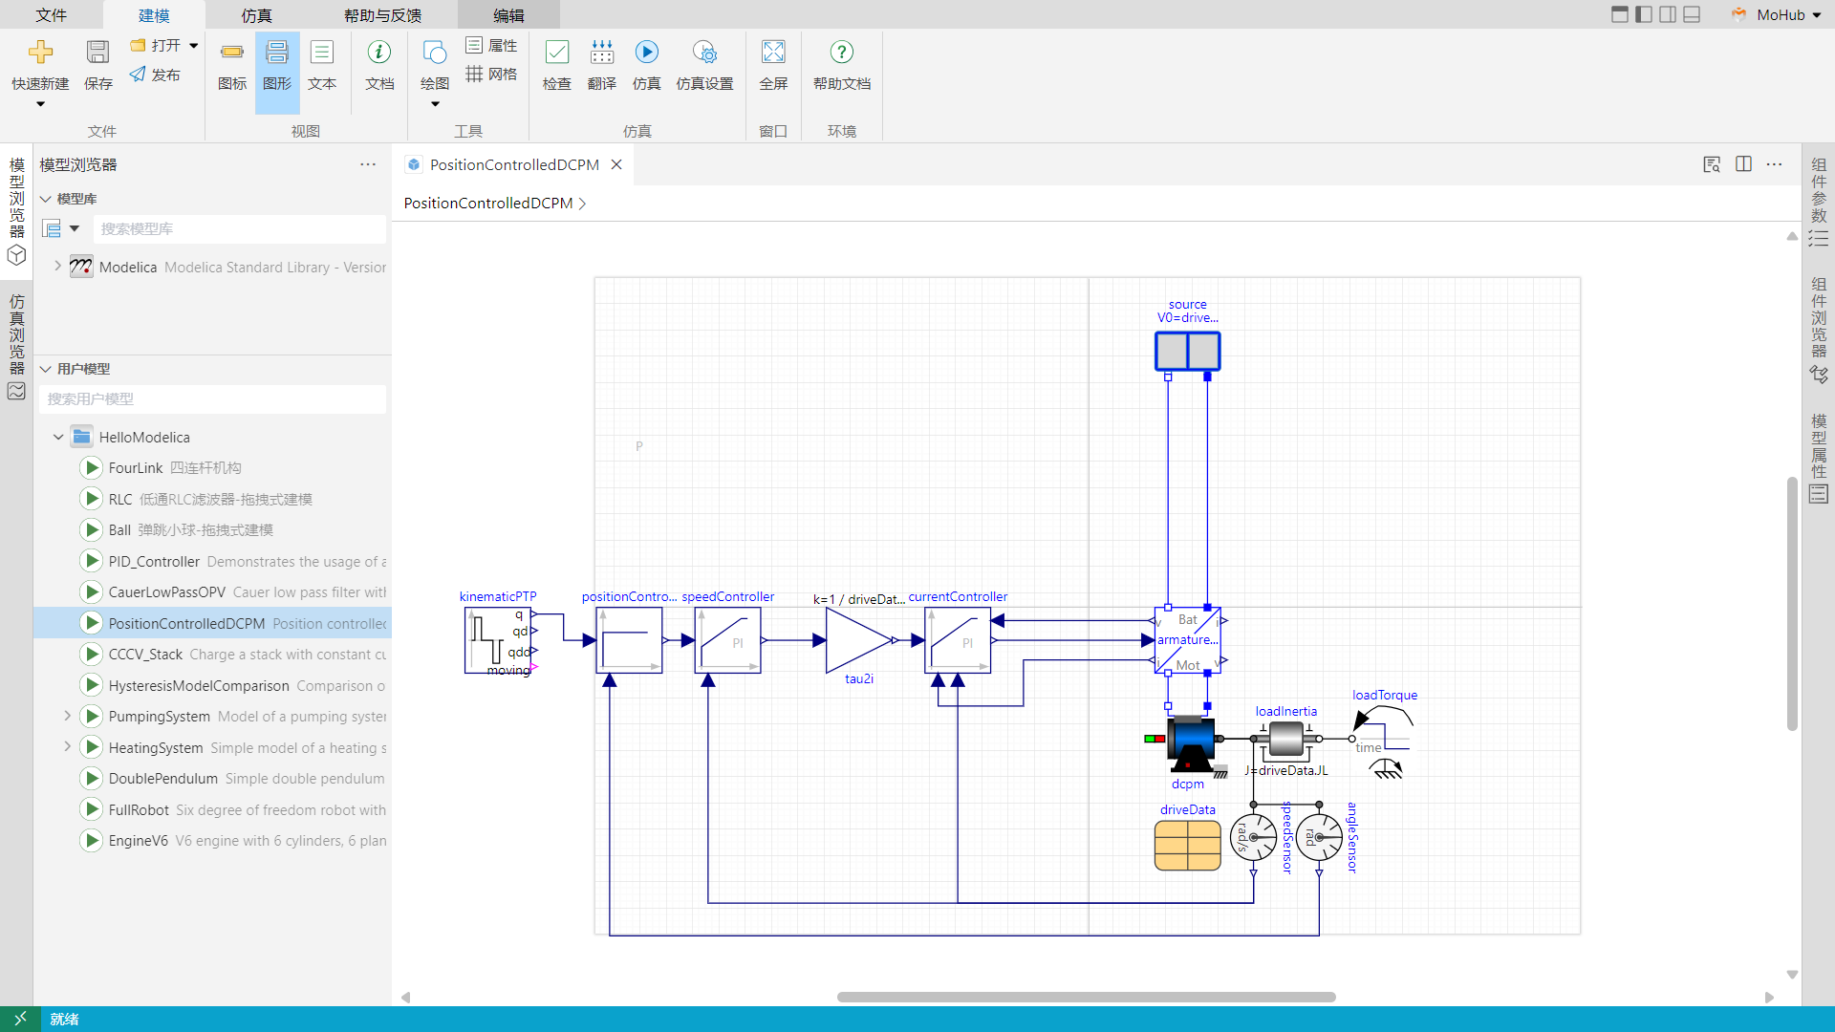
Task: Select the CCCV_Stack model
Action: [x=212, y=655]
